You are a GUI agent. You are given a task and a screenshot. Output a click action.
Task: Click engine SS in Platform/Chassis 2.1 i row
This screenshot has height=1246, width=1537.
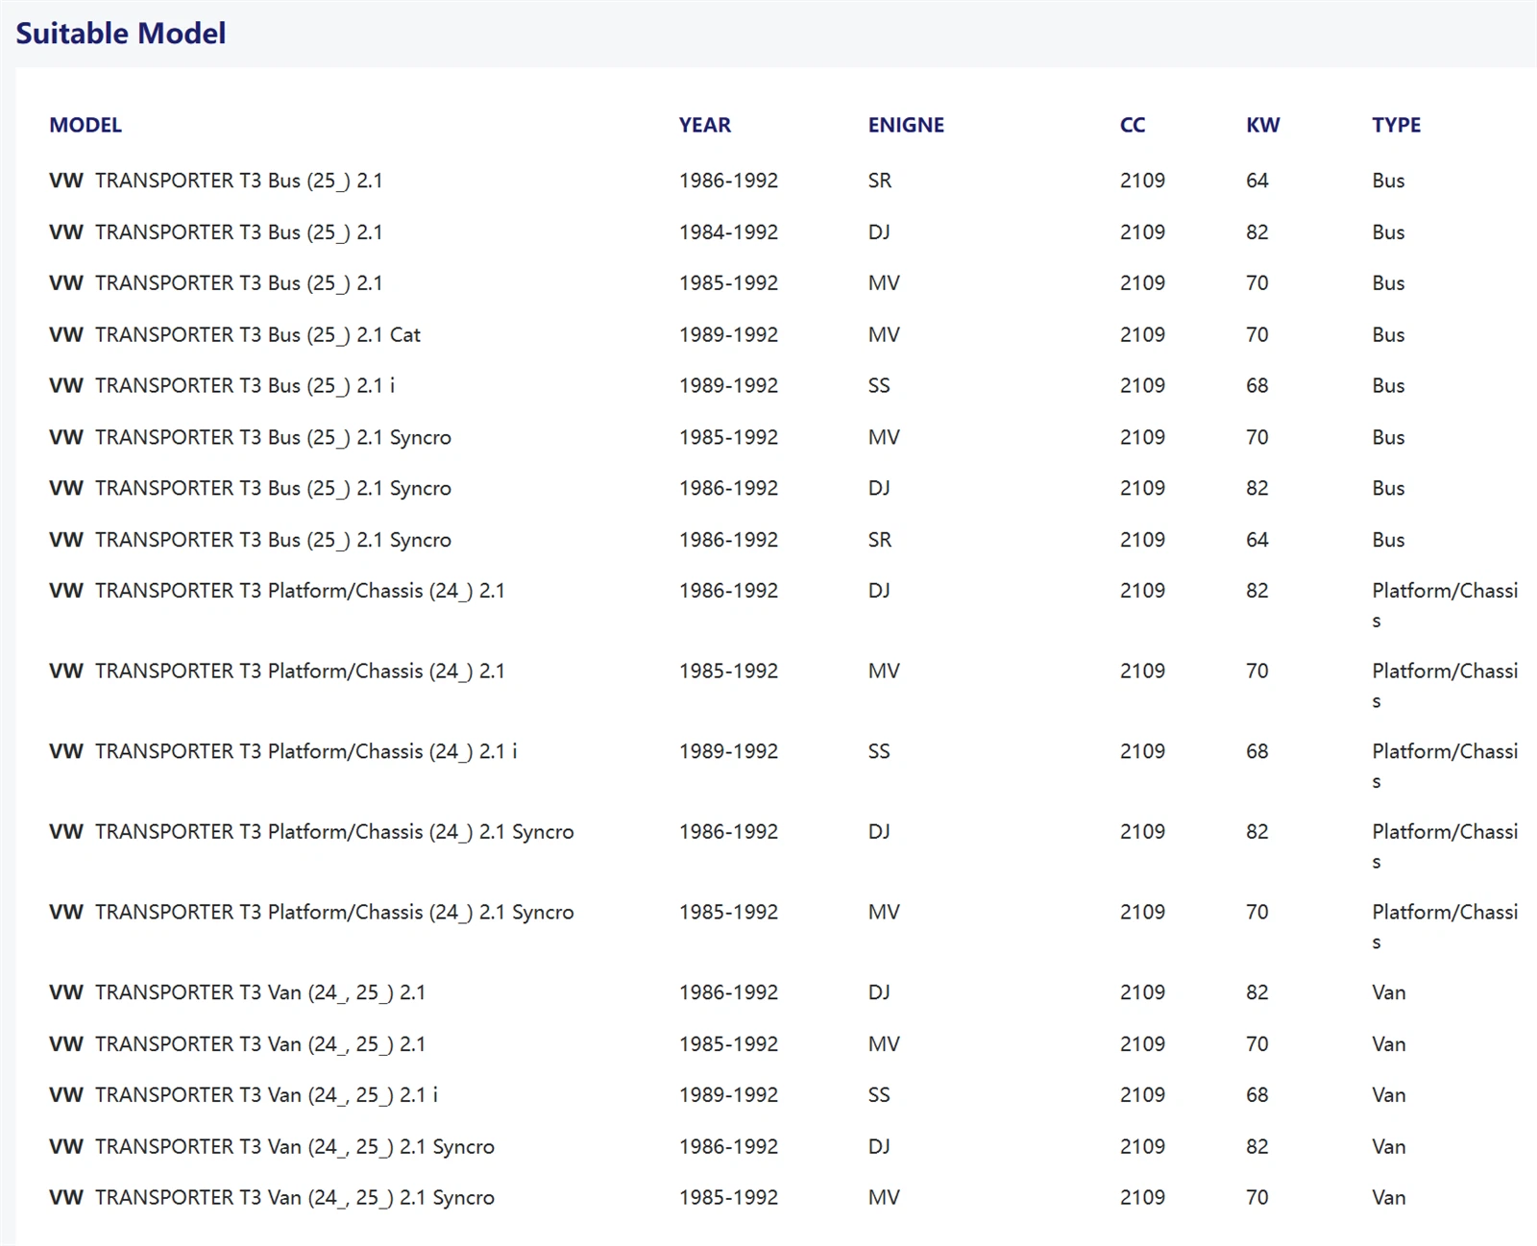tap(879, 752)
